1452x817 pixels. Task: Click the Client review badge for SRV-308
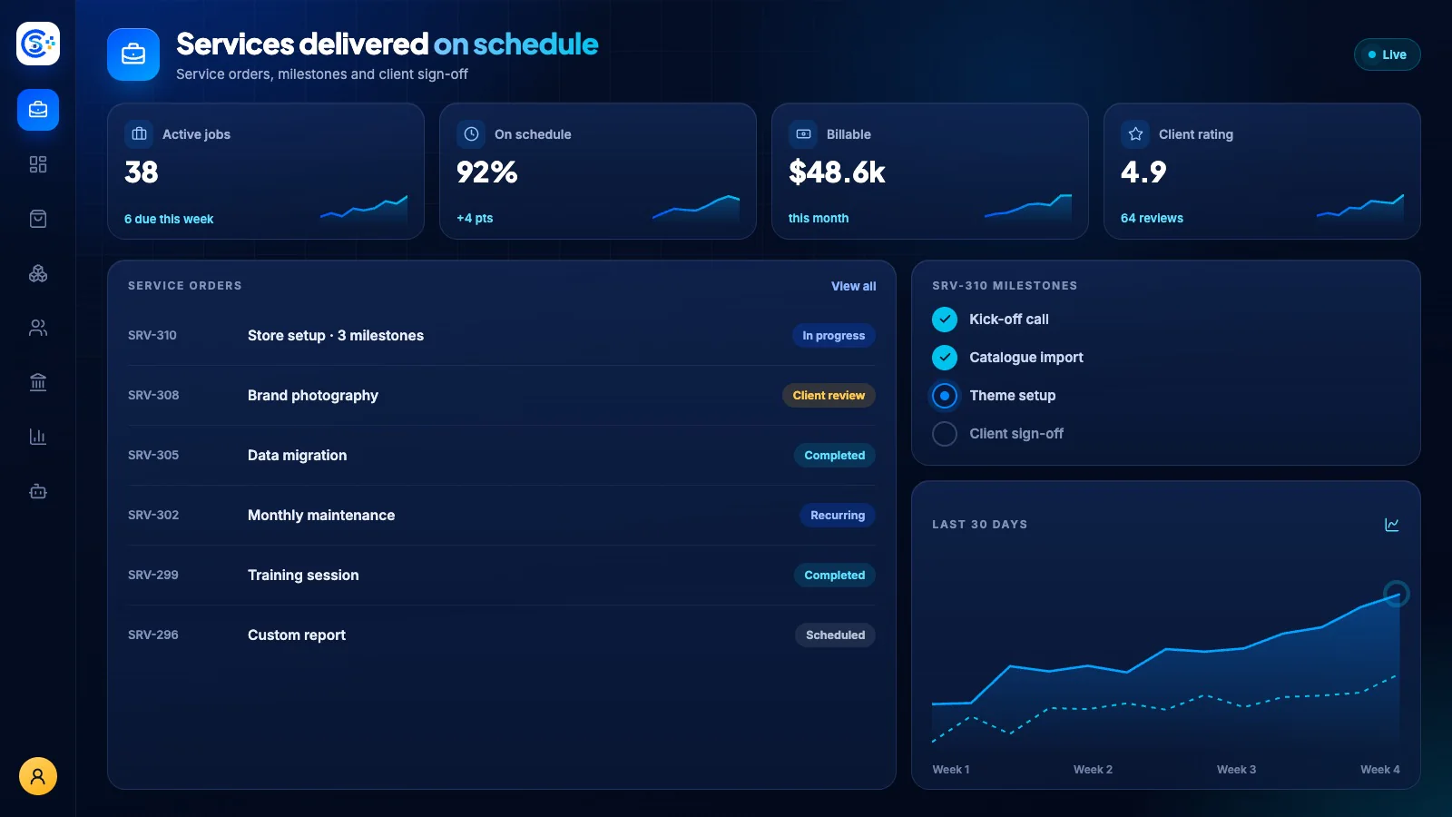(829, 396)
